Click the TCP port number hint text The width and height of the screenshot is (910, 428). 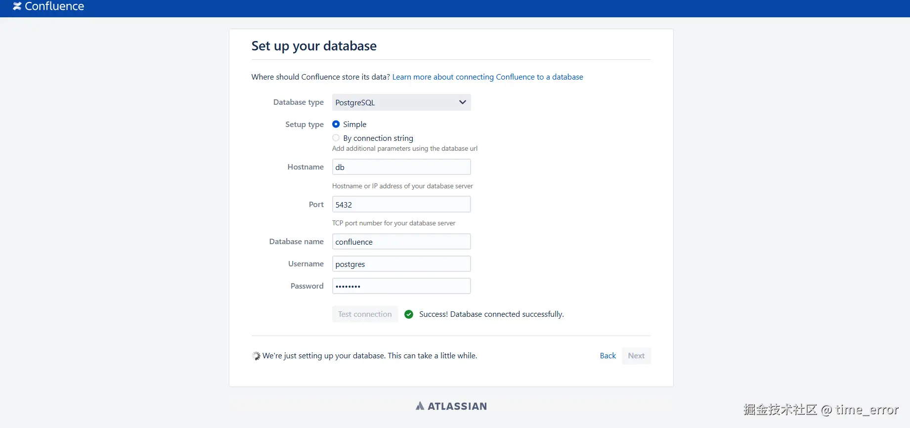393,223
